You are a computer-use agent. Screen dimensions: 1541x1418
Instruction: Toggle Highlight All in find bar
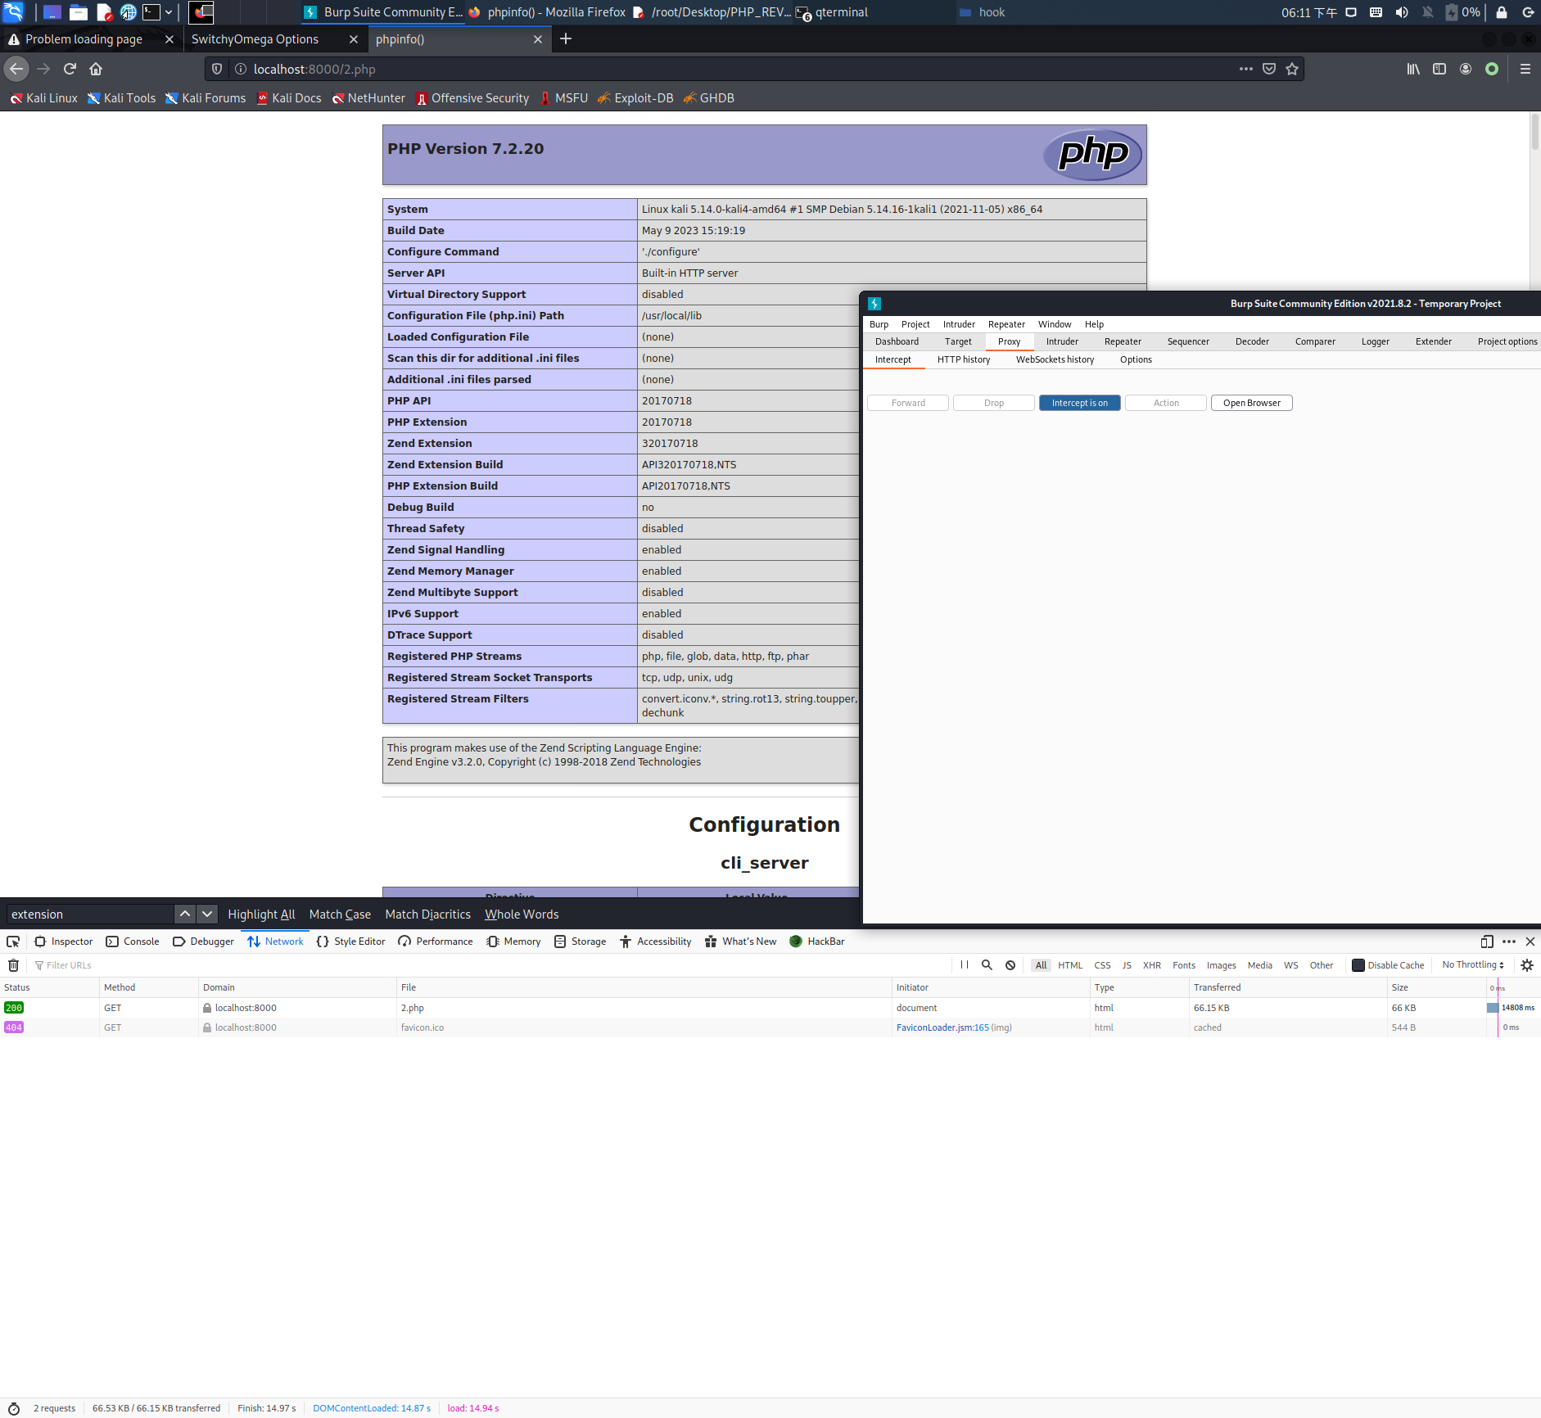(261, 914)
